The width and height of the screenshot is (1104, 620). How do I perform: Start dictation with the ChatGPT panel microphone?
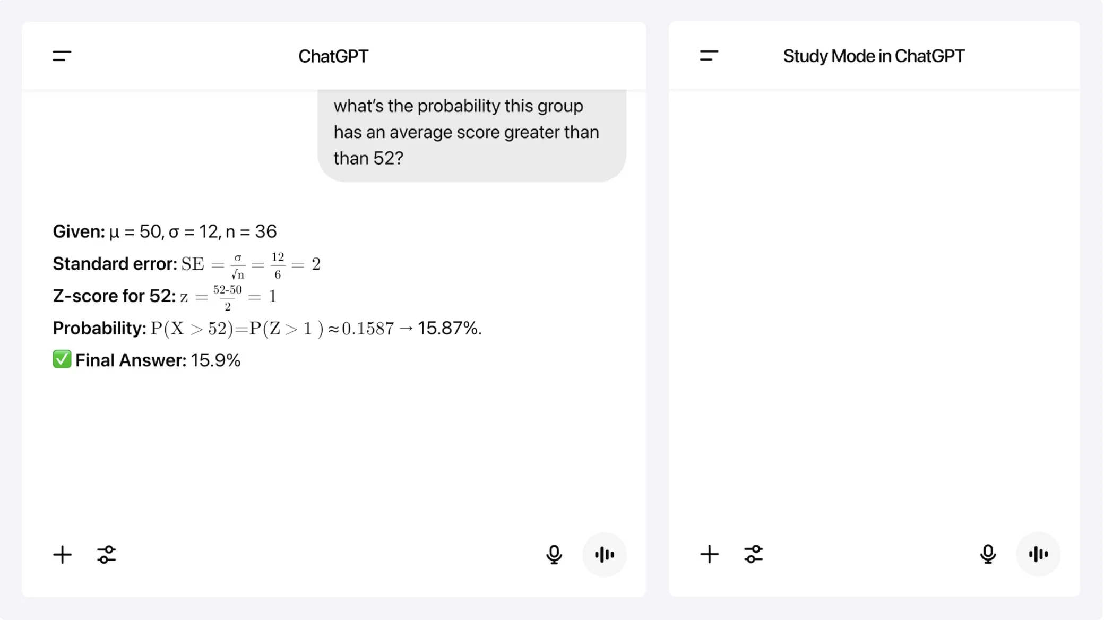[554, 555]
